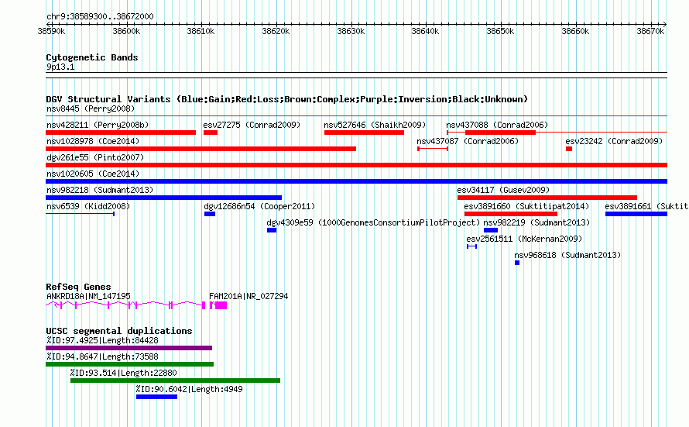The image size is (689, 427).
Task: Click the nsv1020605 (Coe2014) blue gain bar
Action: 356,181
